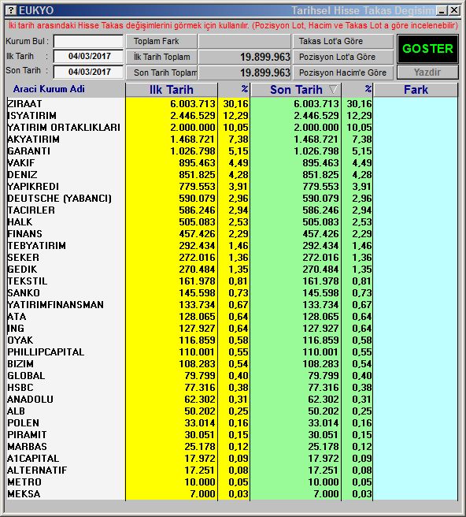
Task: Select Pozisyon Hacim'e Göre option
Action: (343, 73)
